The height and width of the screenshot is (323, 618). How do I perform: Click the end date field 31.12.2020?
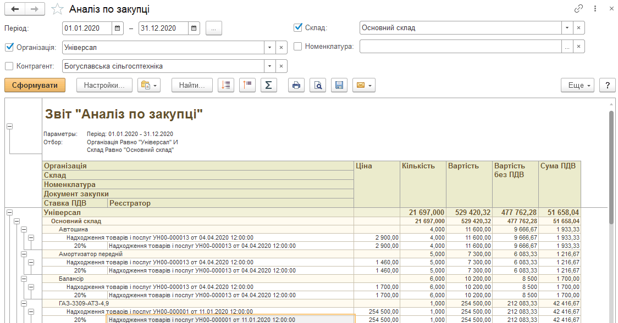[x=163, y=29]
